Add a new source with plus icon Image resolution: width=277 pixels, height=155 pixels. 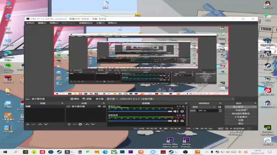(69, 124)
